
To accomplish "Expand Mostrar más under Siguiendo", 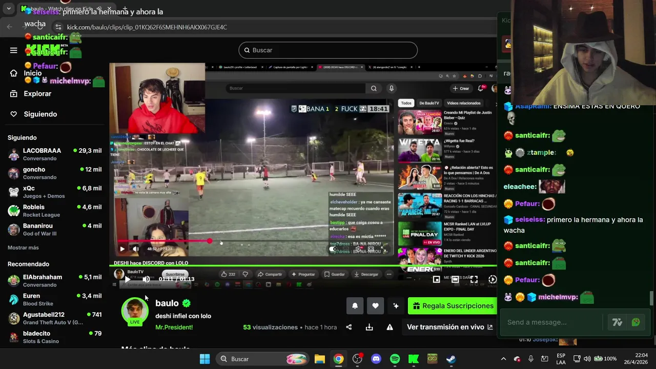I will (23, 248).
